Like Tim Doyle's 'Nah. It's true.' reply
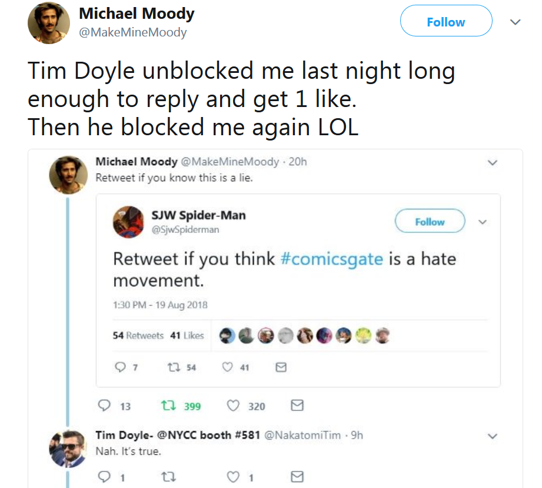 233,477
